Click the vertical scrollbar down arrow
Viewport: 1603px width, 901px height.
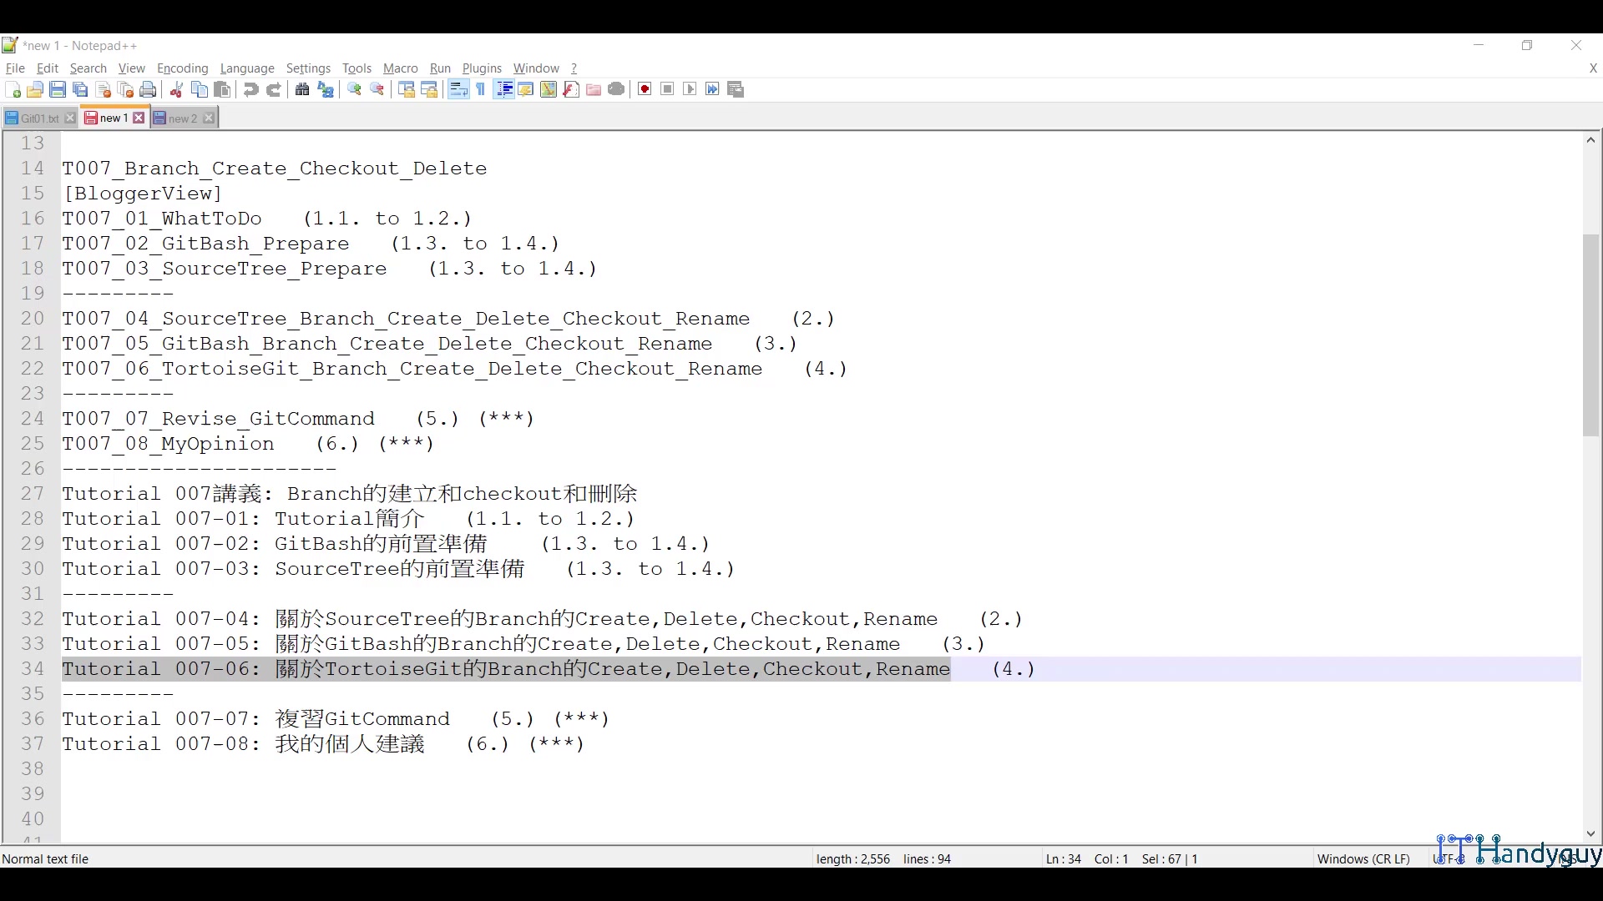tap(1590, 833)
